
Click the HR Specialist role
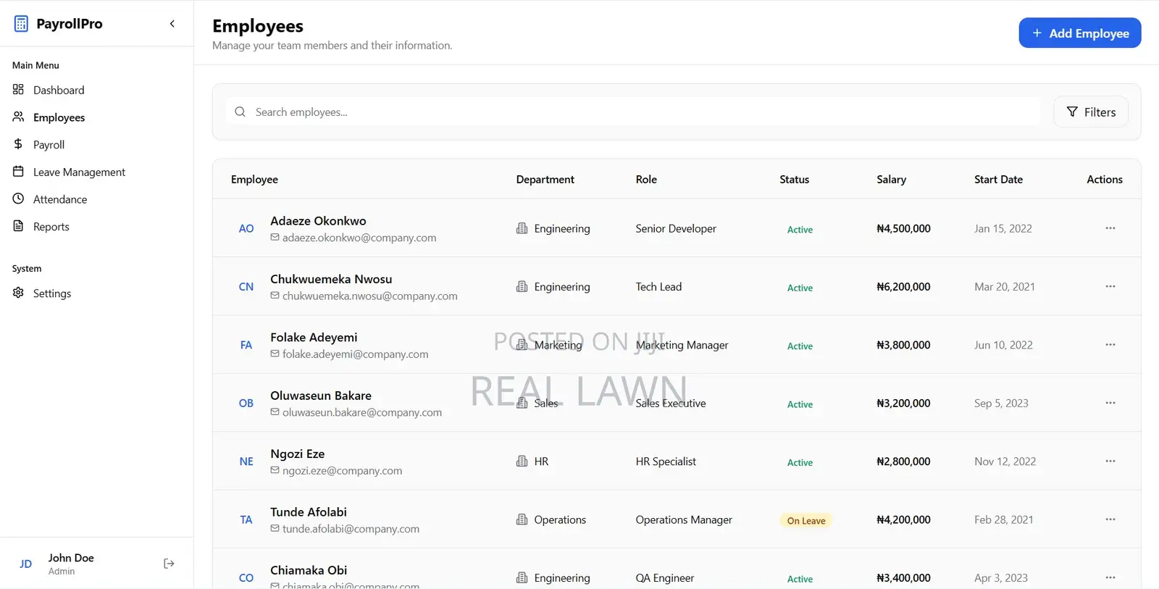coord(666,461)
